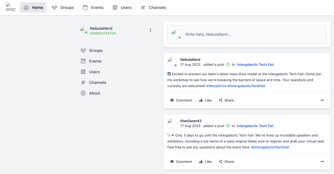
Task: Click the sidebar Users icon
Action: point(83,72)
